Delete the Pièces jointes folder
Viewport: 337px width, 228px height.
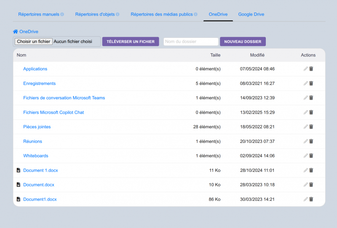point(311,127)
